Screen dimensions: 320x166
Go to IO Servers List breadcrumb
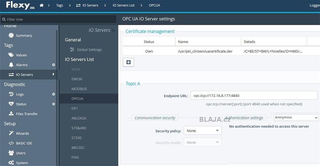tap(124, 5)
